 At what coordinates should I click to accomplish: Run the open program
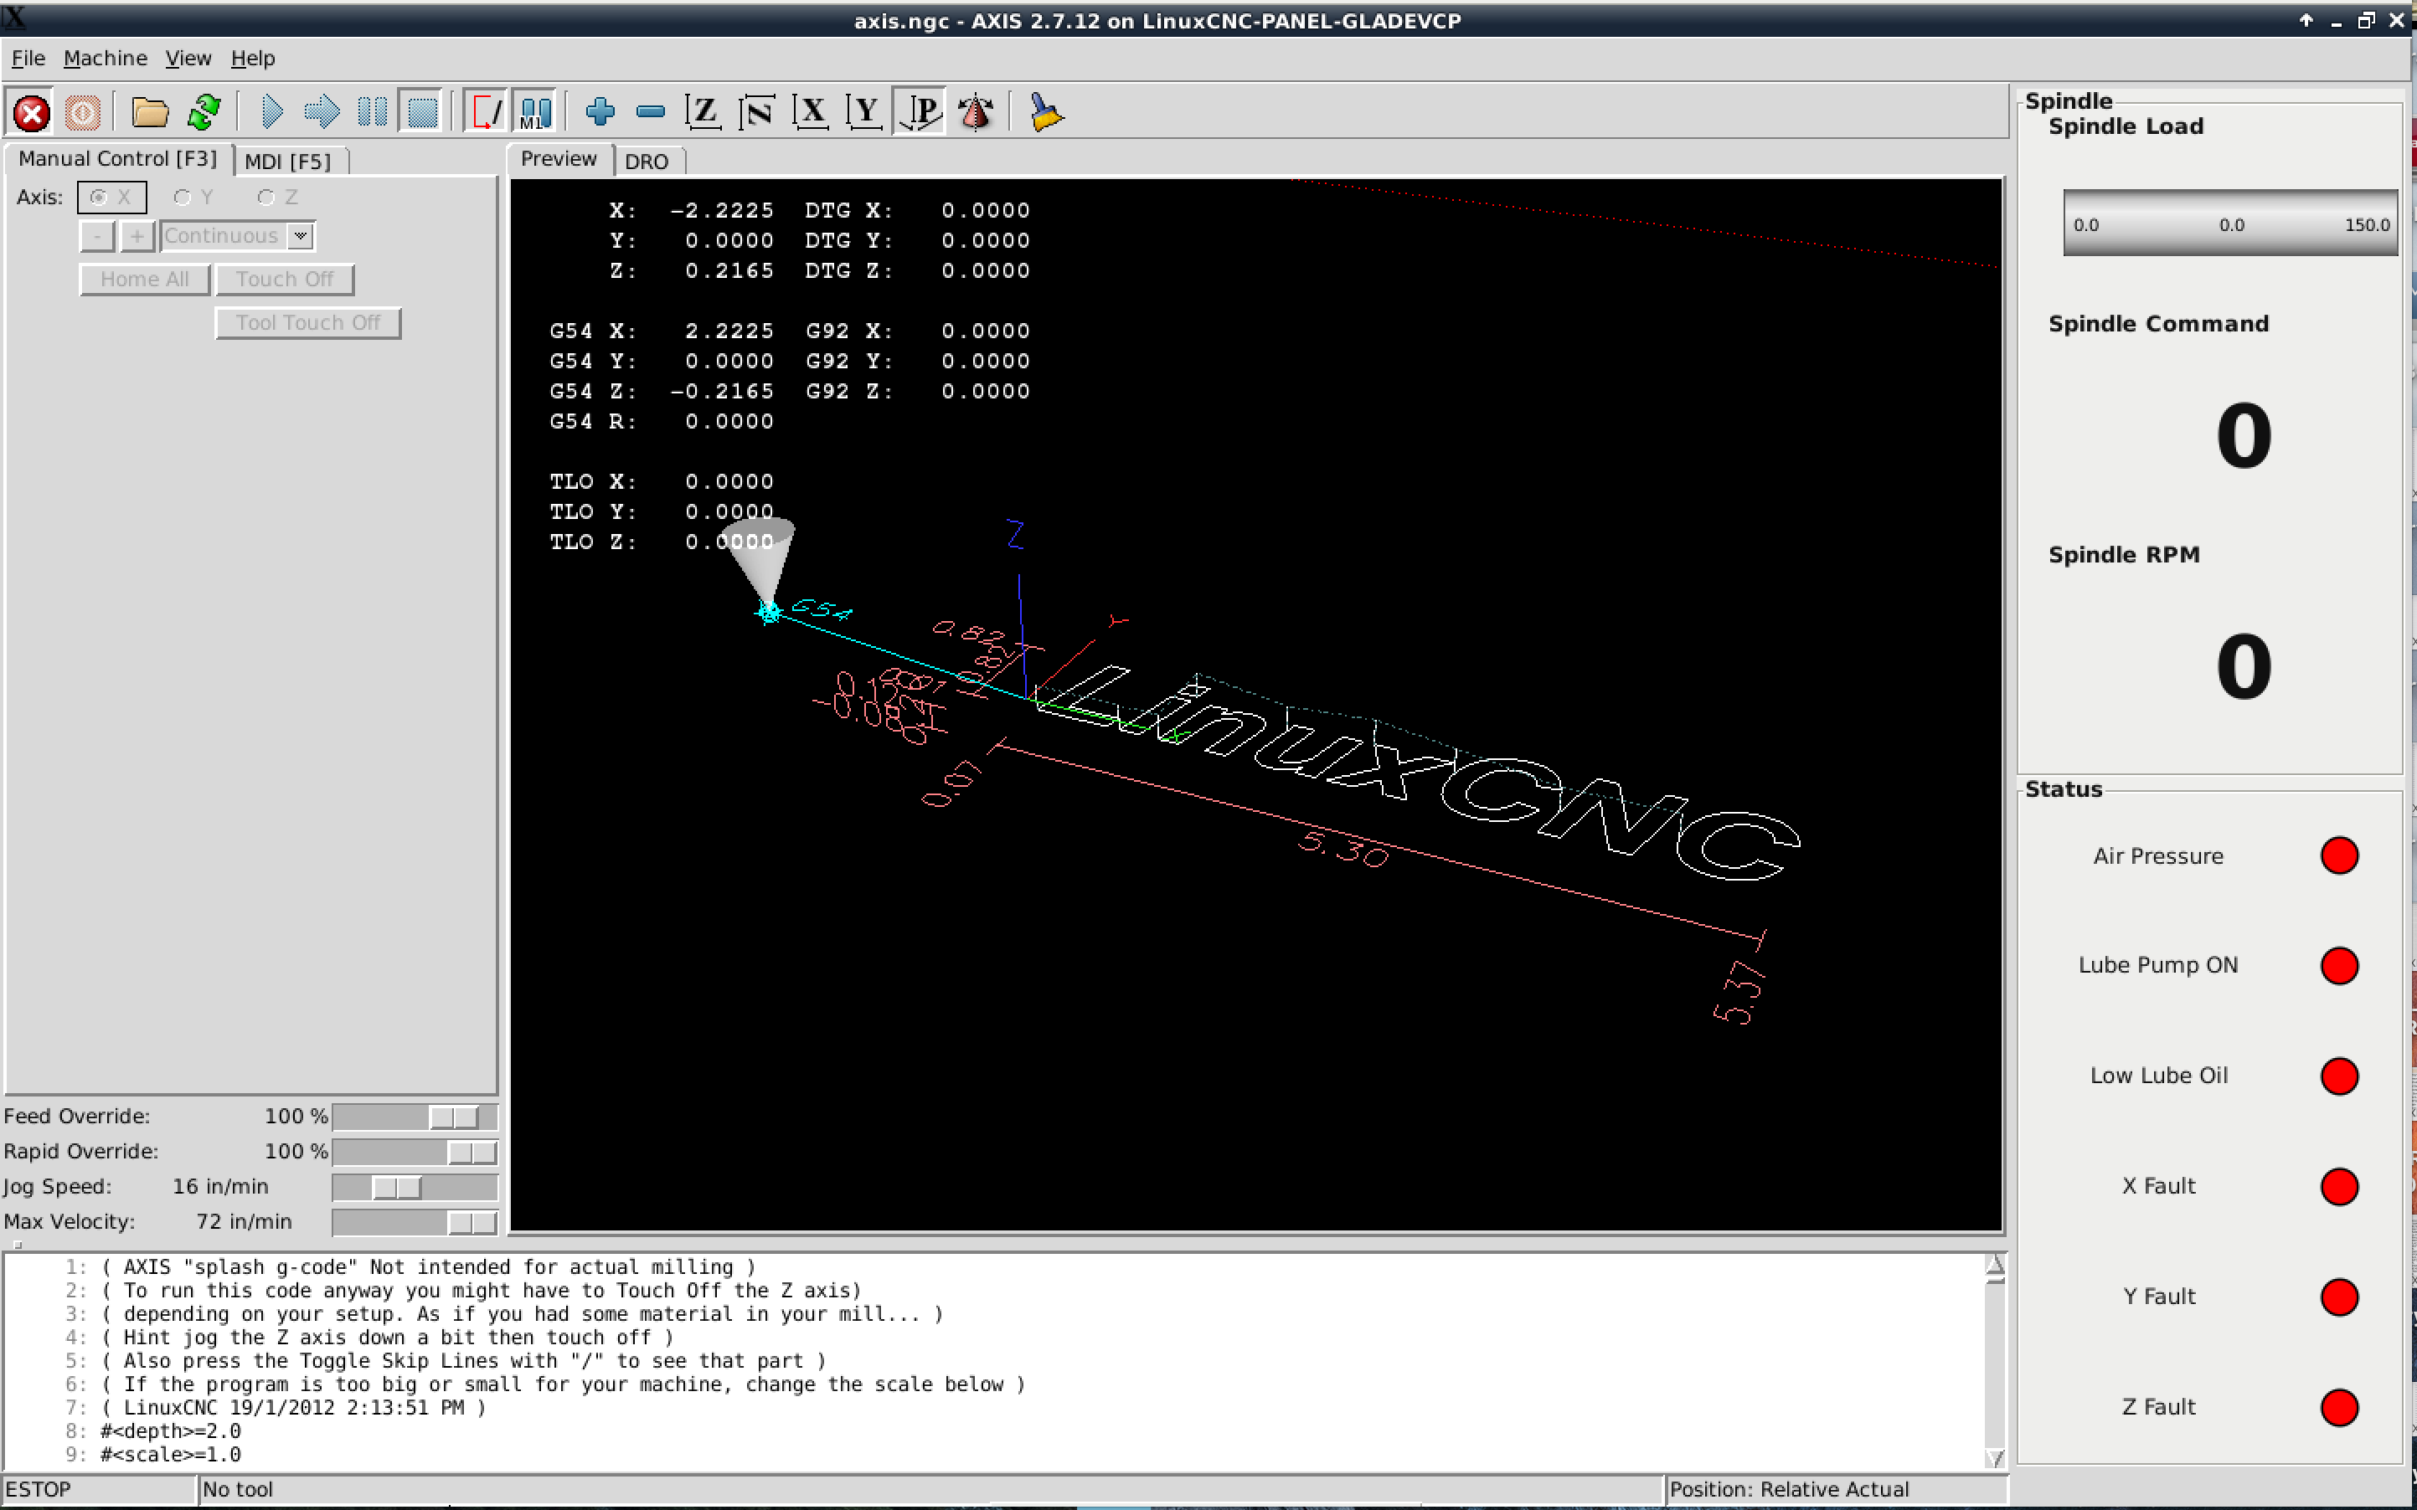tap(272, 113)
